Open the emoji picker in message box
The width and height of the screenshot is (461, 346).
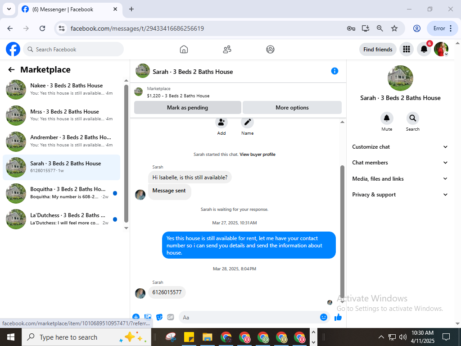coord(323,317)
